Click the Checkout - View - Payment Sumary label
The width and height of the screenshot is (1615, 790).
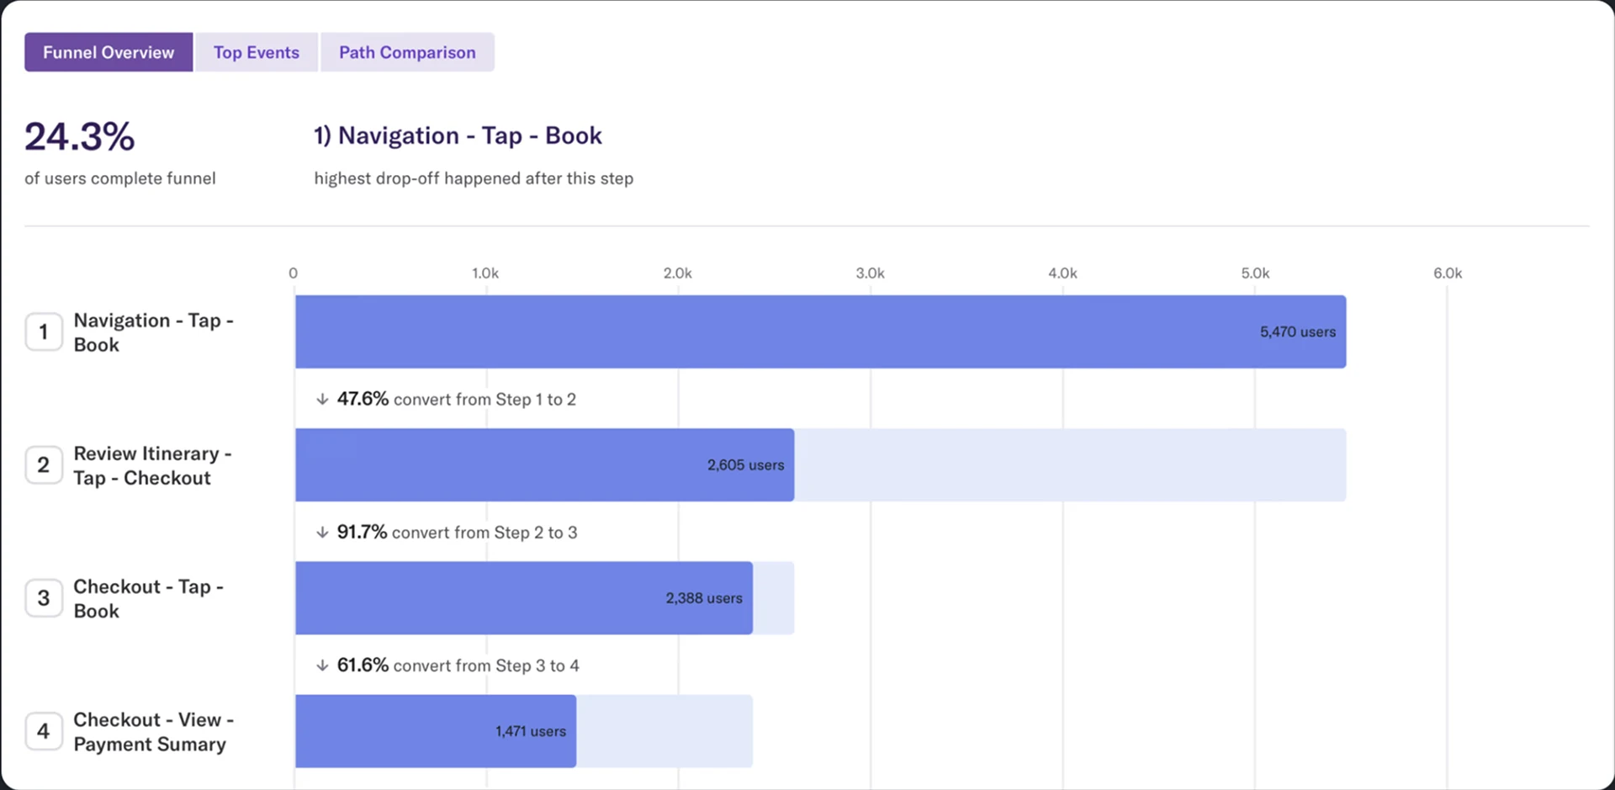pyautogui.click(x=153, y=732)
